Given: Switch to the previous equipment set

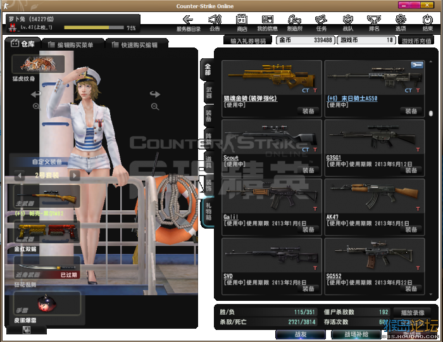Looking at the screenshot, I should [20, 175].
